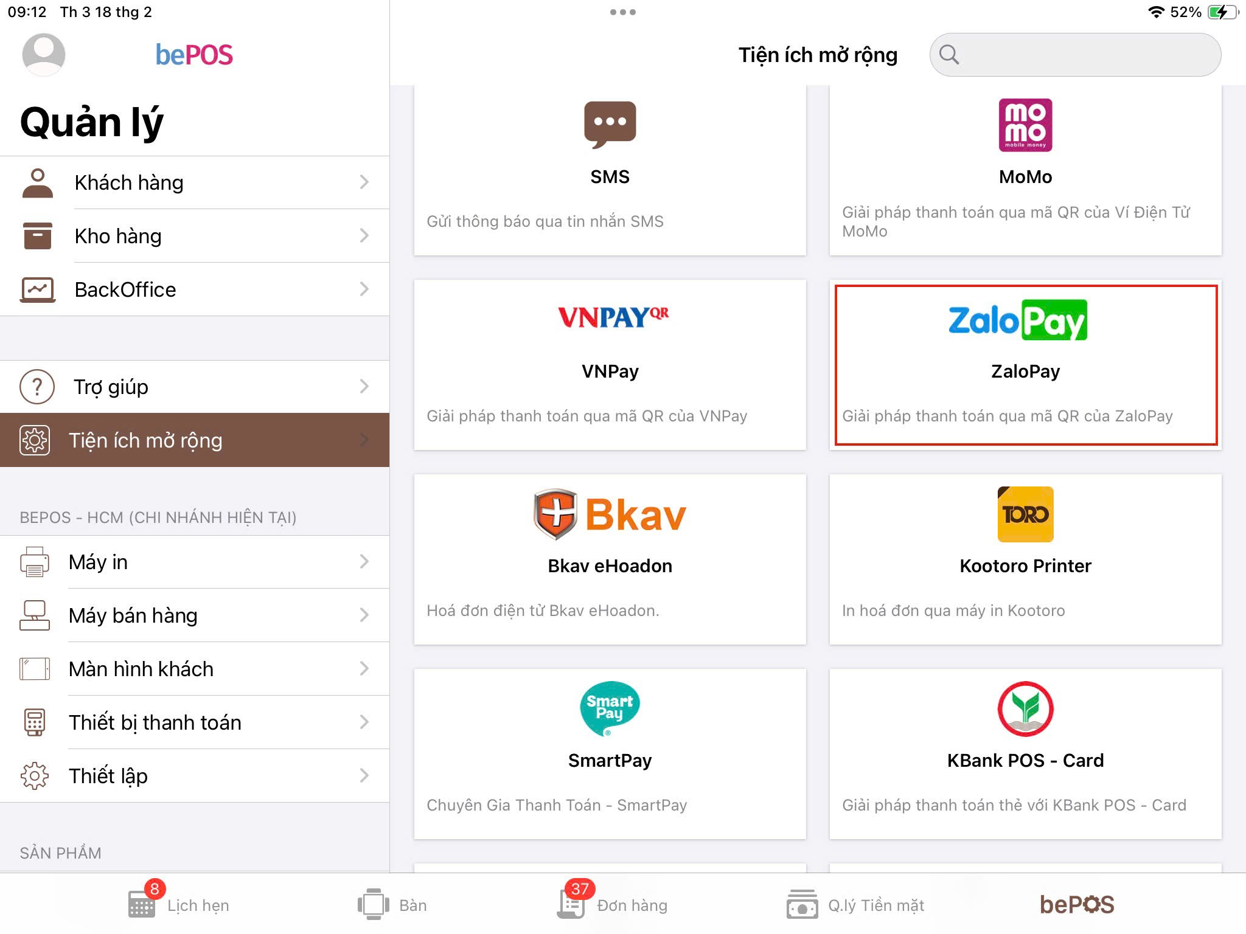Select Thiết bị thanh toán menu item
1246x934 pixels.
click(195, 722)
